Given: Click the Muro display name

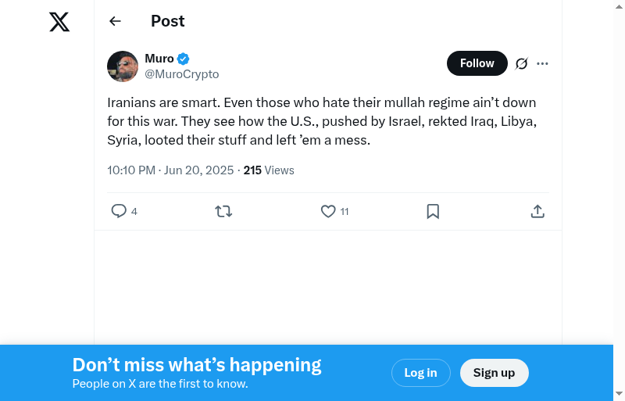Looking at the screenshot, I should tap(159, 59).
